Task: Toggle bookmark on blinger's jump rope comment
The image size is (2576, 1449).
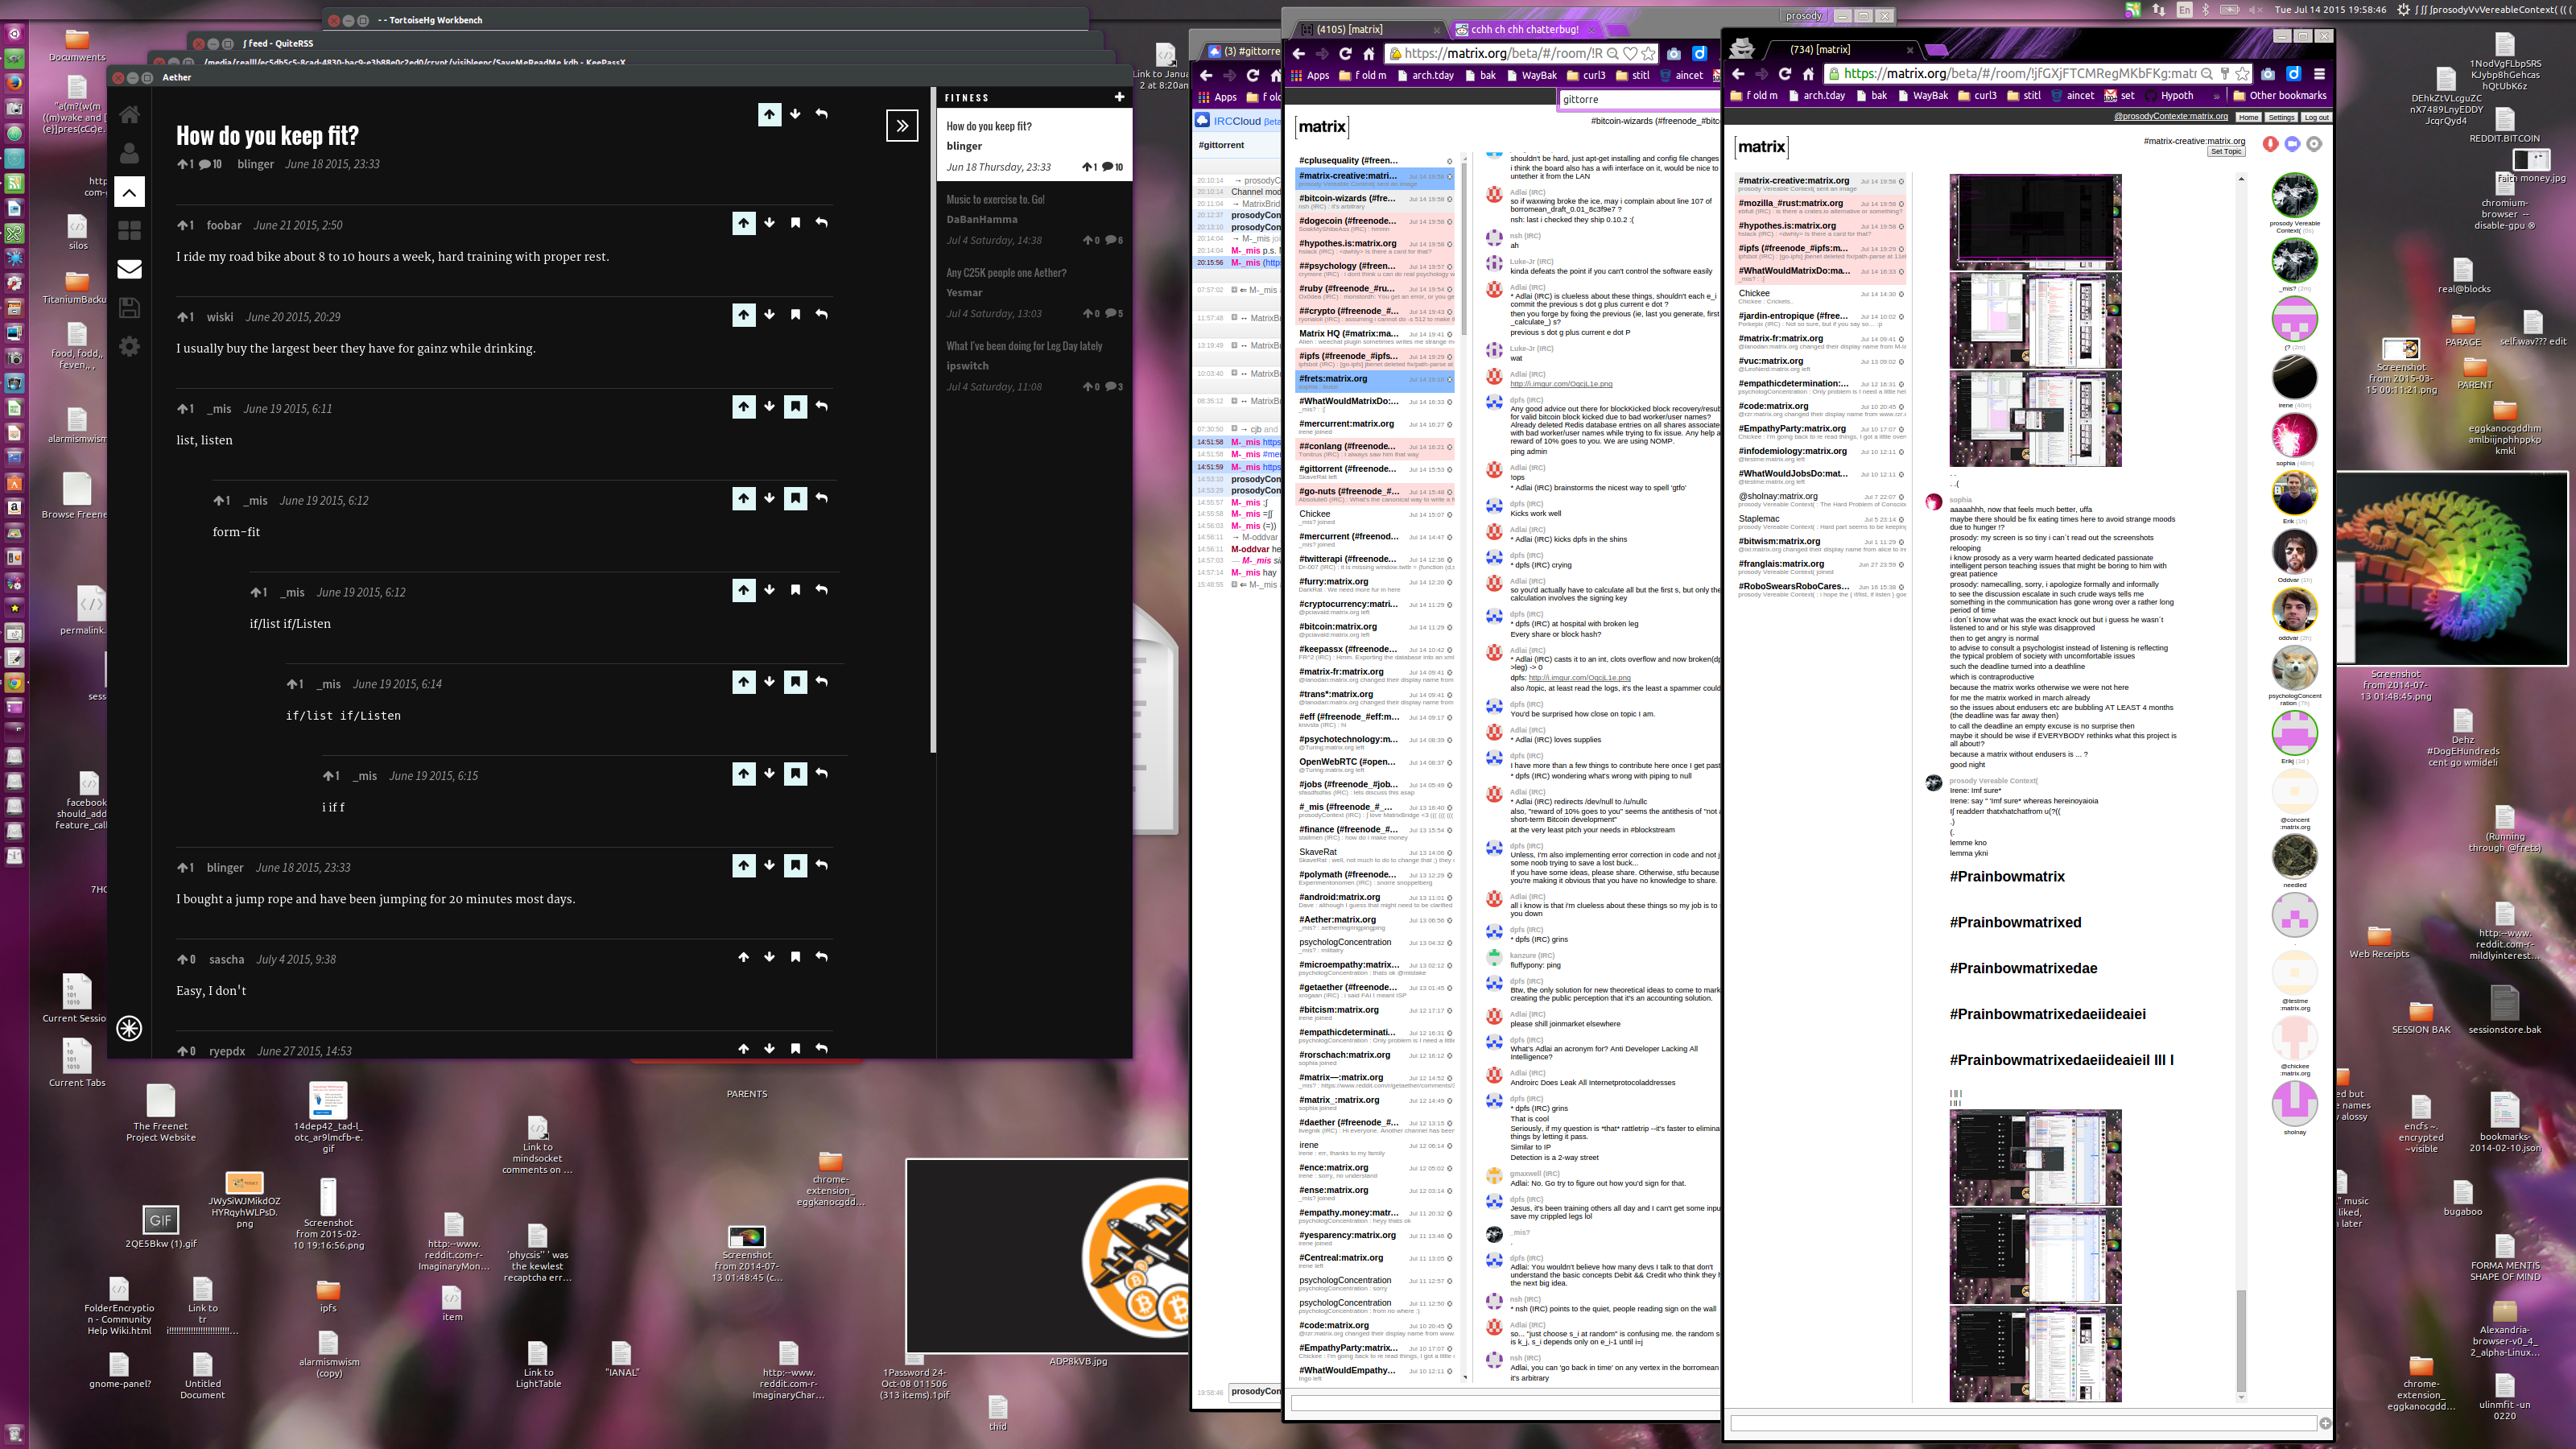Action: point(795,866)
